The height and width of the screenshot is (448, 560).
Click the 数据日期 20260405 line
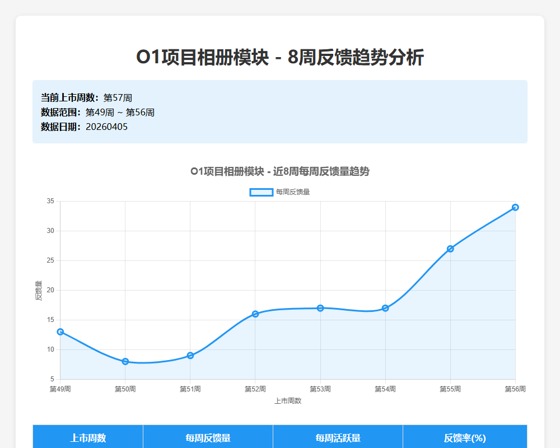pos(84,127)
